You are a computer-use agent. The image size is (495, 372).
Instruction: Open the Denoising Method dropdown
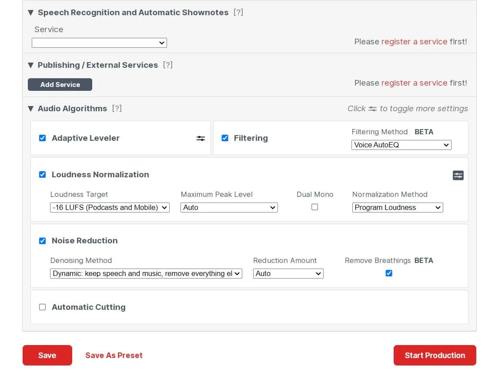pyautogui.click(x=146, y=274)
